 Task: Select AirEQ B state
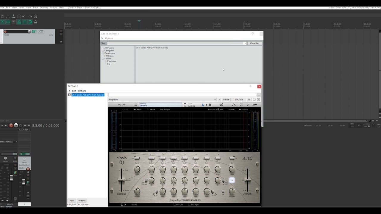210,105
